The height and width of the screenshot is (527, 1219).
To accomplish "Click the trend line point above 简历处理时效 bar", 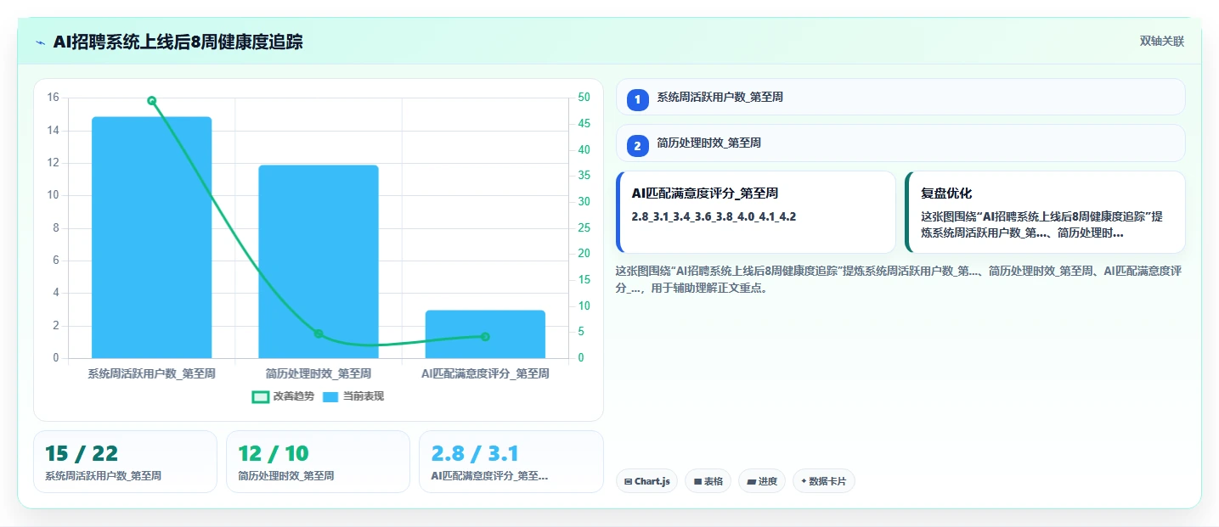I will pos(319,334).
